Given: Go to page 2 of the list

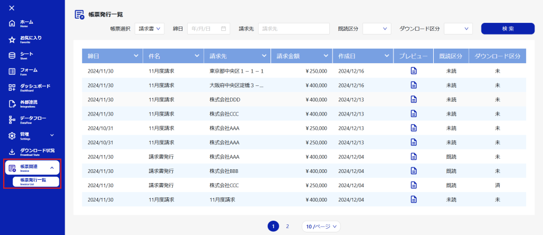Looking at the screenshot, I should point(287,226).
